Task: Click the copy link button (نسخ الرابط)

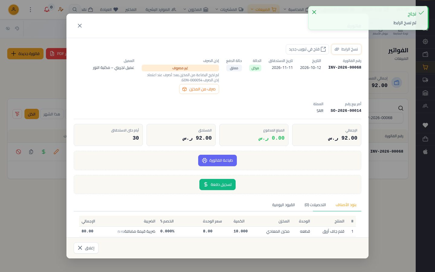Action: tap(346, 49)
